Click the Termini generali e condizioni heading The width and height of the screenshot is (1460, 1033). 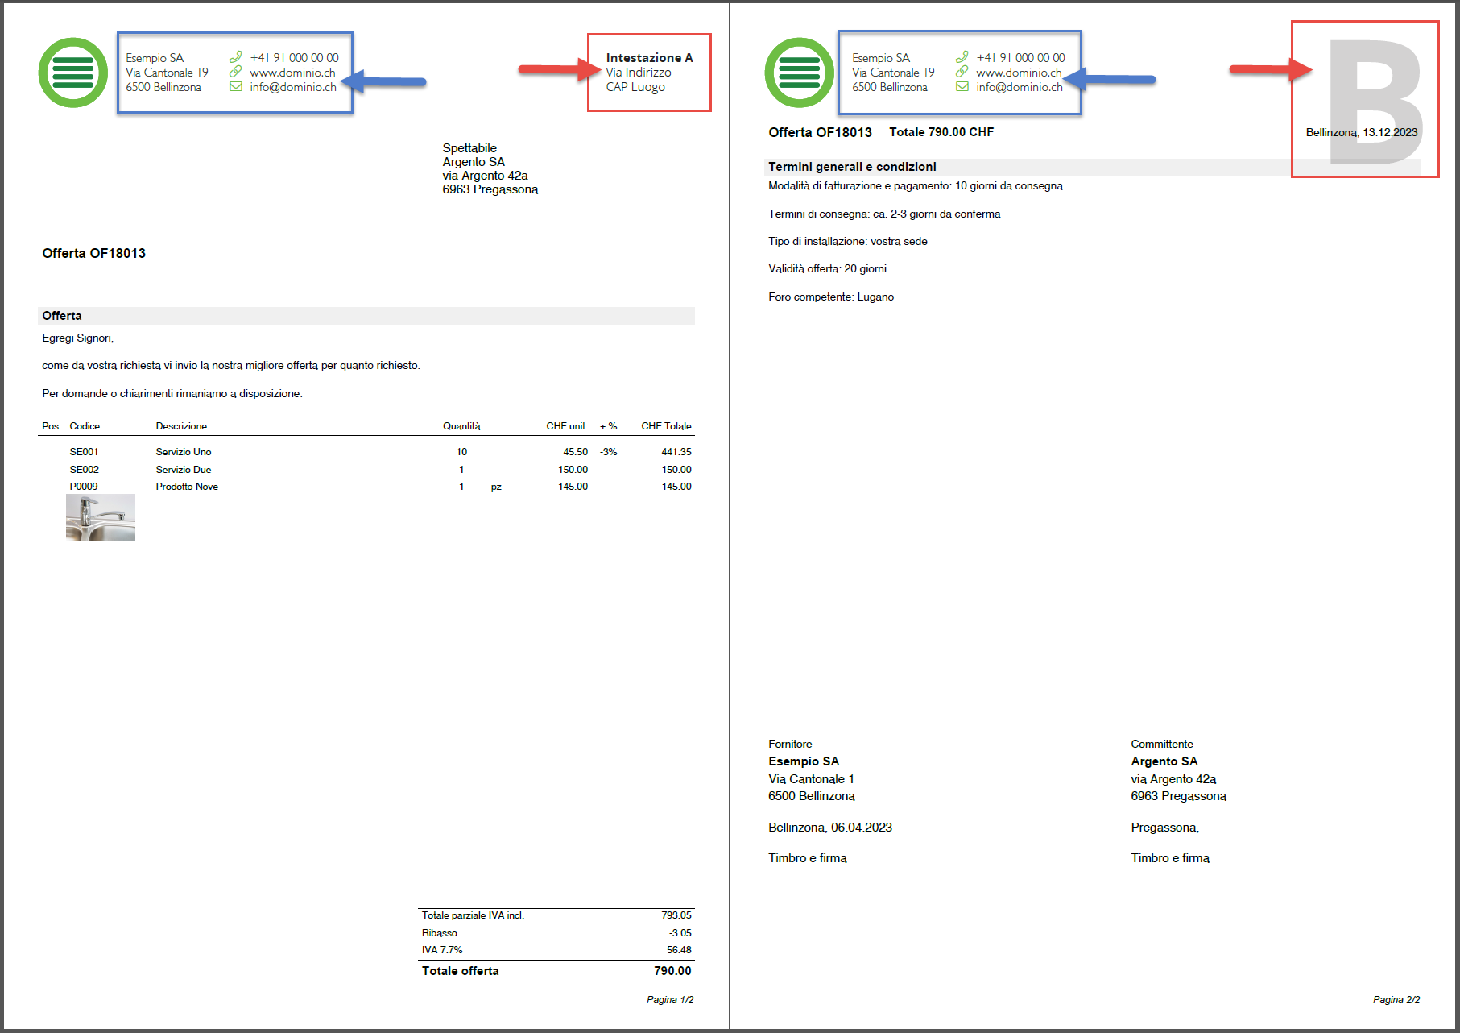point(852,167)
